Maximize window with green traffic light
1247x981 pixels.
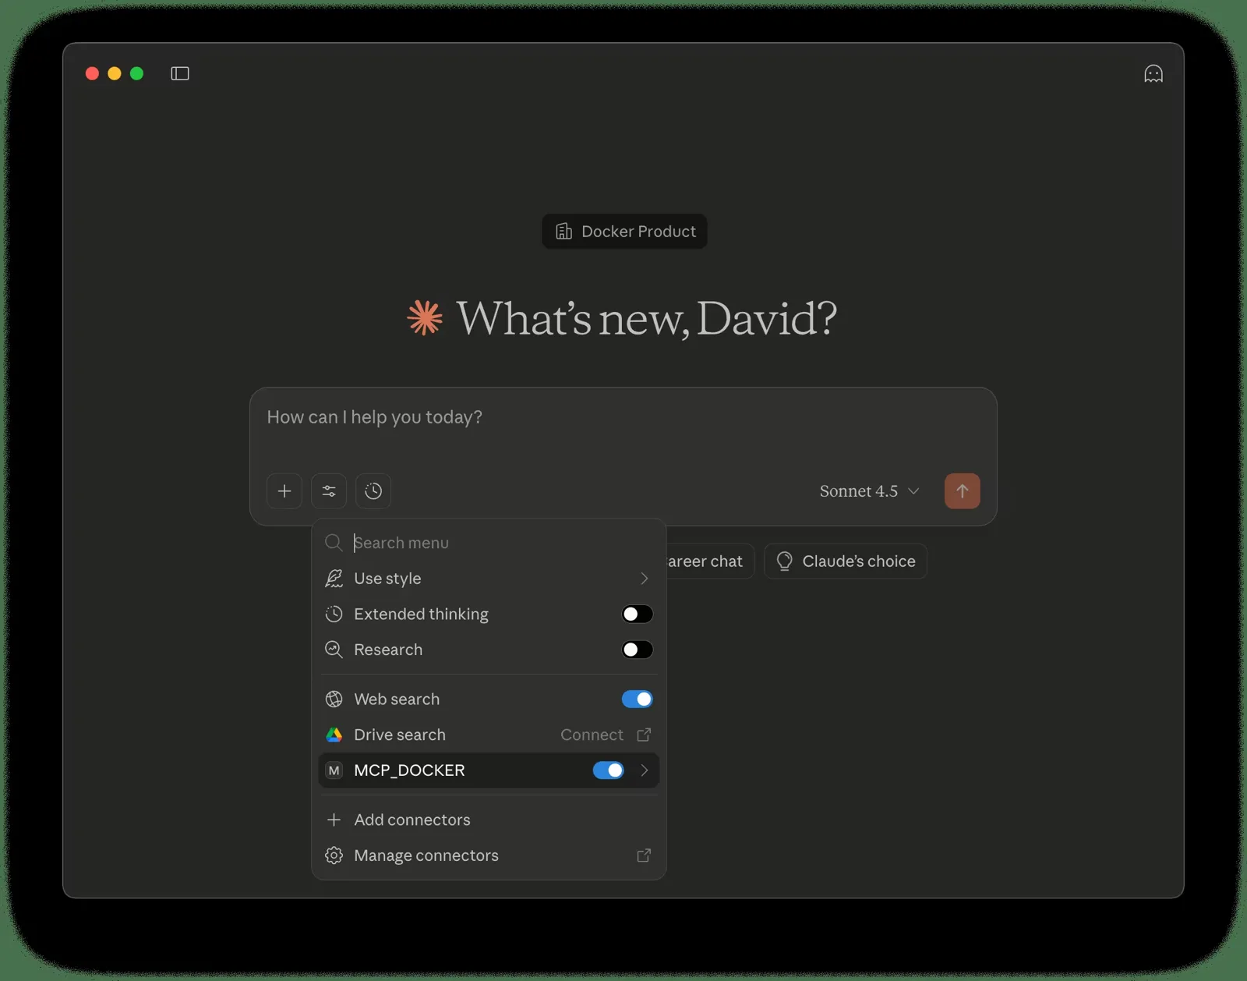[137, 73]
